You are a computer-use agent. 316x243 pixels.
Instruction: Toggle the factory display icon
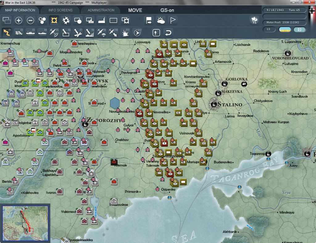(102, 20)
